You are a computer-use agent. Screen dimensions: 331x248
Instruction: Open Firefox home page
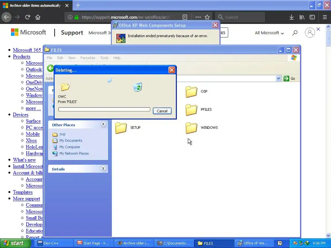[x=38, y=17]
